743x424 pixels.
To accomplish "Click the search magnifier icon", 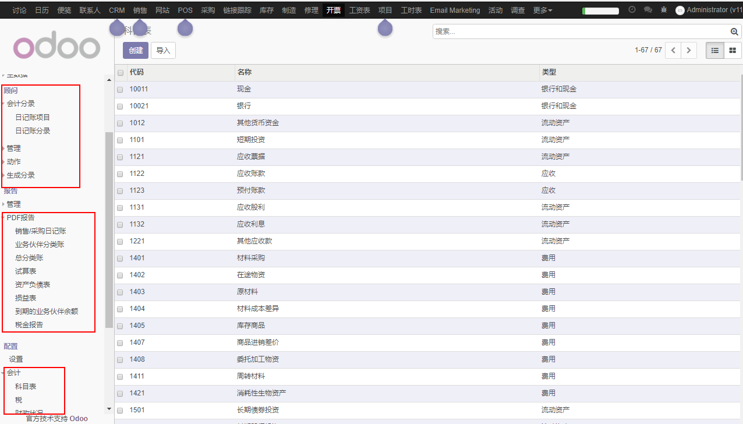I will point(734,31).
